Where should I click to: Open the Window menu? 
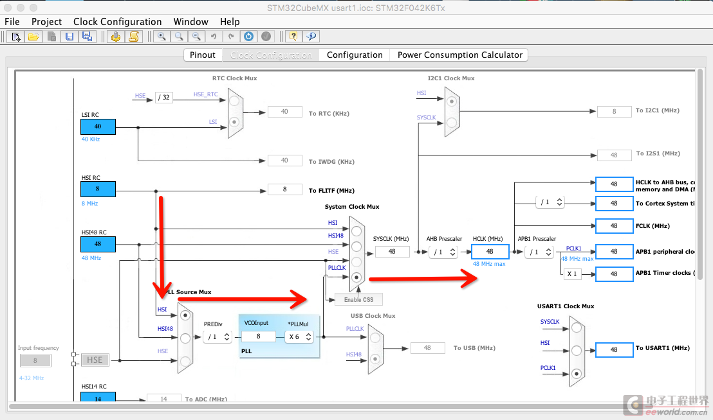(190, 22)
